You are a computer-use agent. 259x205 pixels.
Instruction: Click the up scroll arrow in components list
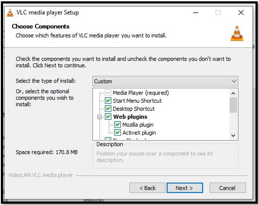(233, 94)
